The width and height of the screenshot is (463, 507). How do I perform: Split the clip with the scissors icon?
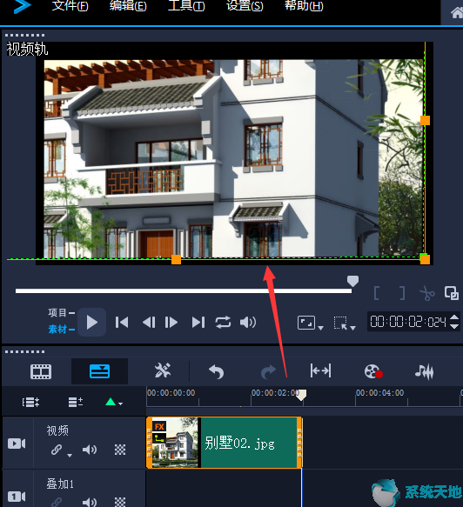click(x=427, y=293)
